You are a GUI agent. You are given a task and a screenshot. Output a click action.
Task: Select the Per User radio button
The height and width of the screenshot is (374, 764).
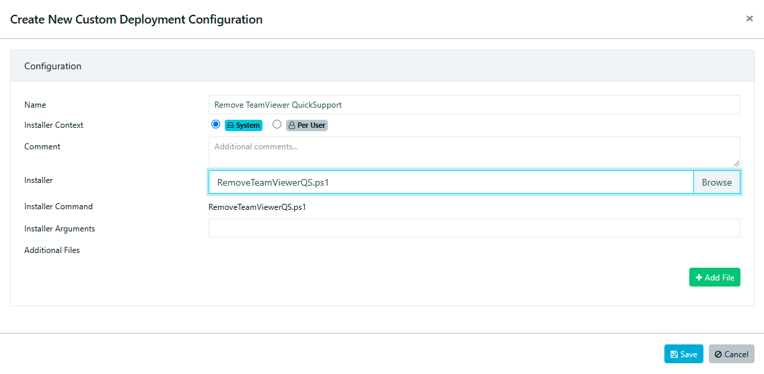(277, 124)
